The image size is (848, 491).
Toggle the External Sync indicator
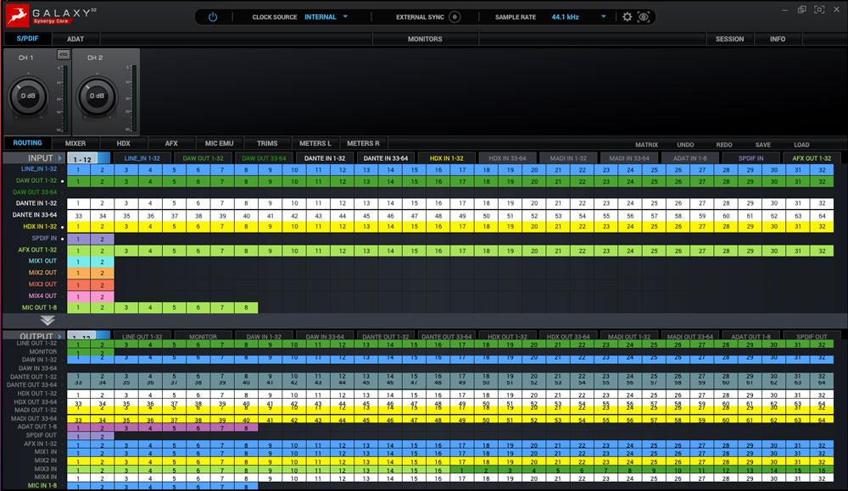click(455, 17)
